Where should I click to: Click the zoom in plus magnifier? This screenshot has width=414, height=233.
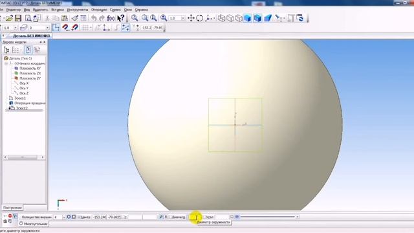click(x=164, y=18)
